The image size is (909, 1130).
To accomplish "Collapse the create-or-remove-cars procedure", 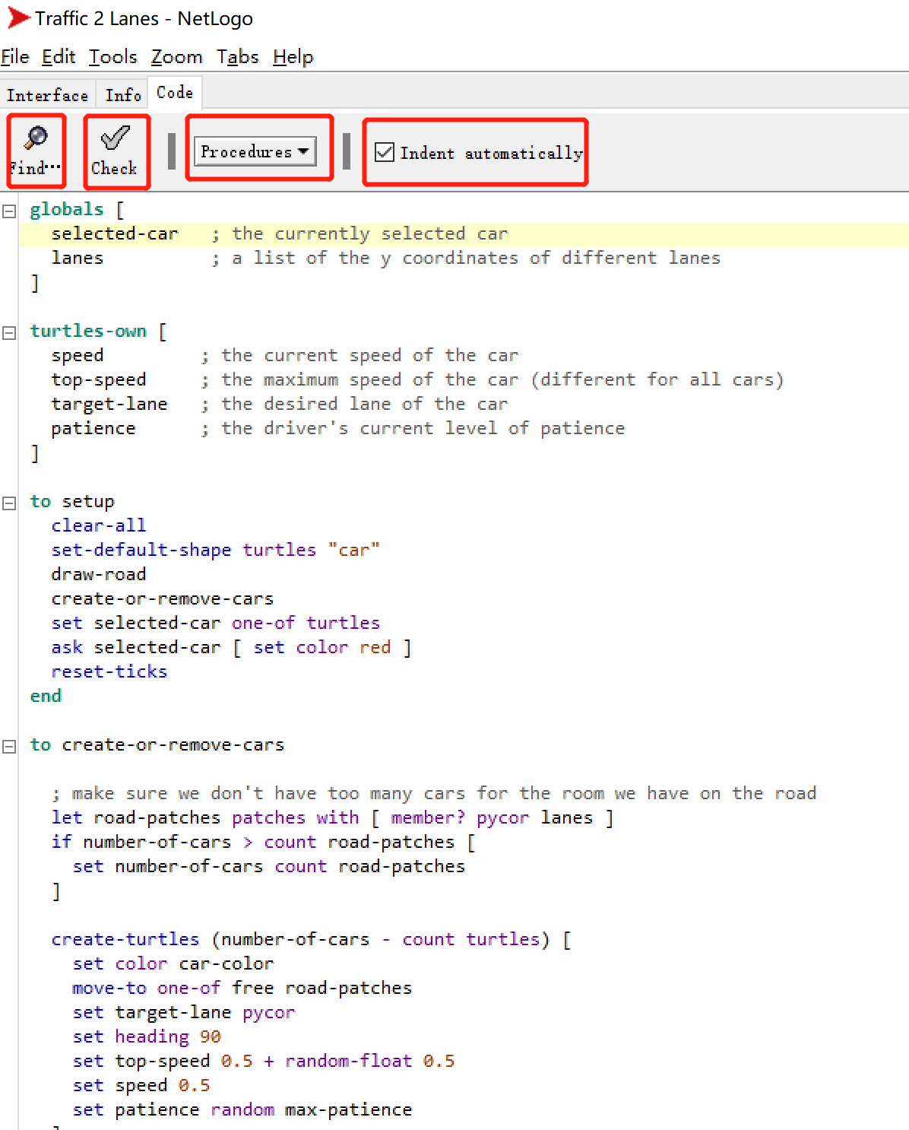I will pyautogui.click(x=9, y=746).
